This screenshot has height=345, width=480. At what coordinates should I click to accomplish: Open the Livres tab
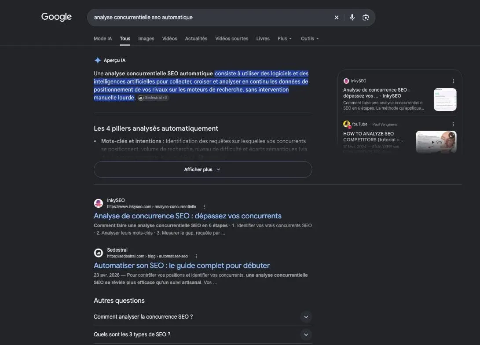(x=263, y=39)
